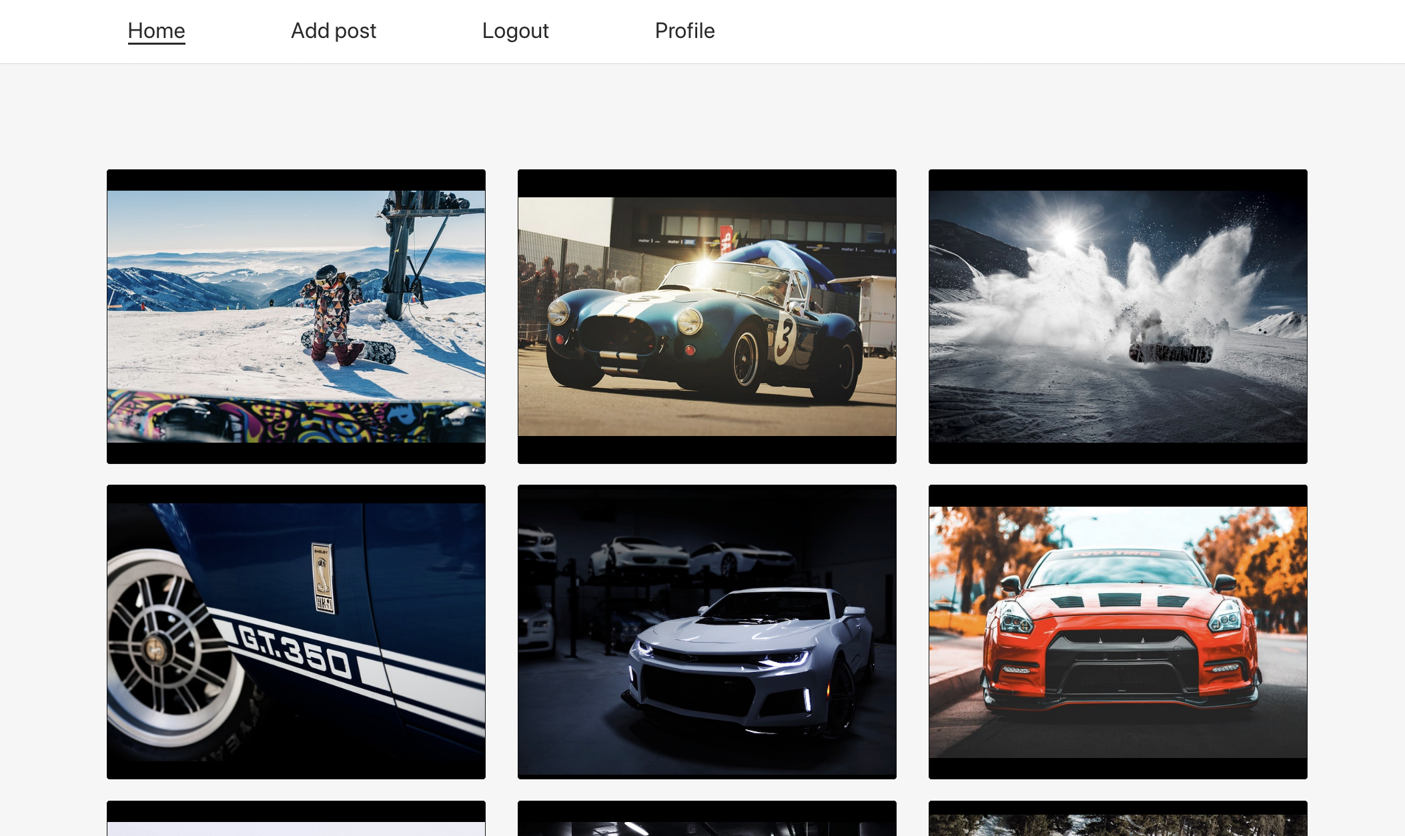Click the cobra emblem badge on the blue fender
Viewport: 1405px width, 836px height.
pos(323,576)
